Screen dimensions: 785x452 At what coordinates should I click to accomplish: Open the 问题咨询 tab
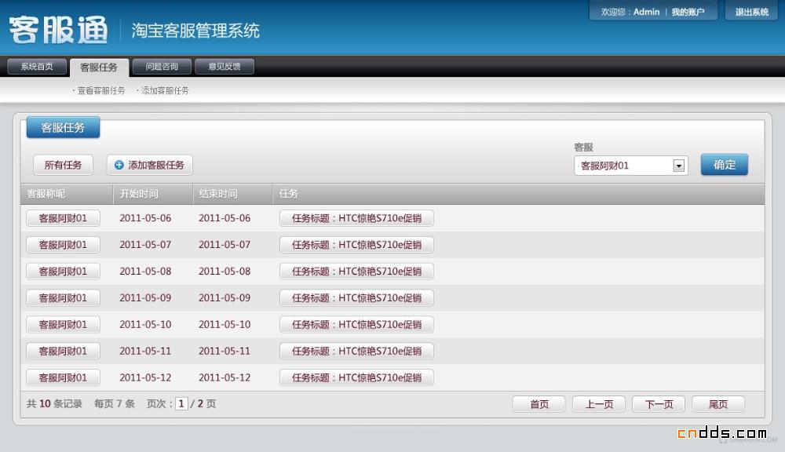(x=162, y=67)
